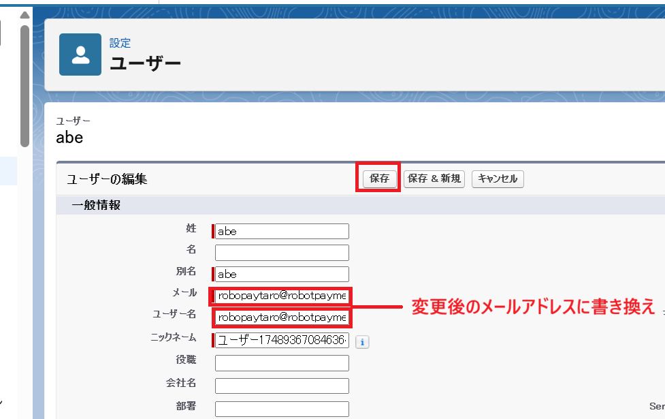Click the 一般情報 section header
This screenshot has height=419, width=665.
pyautogui.click(x=96, y=205)
